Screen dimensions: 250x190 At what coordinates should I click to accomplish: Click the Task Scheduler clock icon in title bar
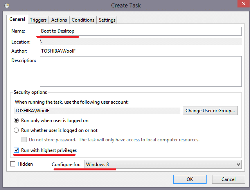pos(7,5)
